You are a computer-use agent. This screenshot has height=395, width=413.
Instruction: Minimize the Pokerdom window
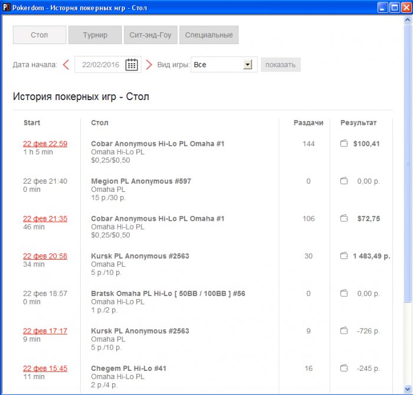(x=382, y=8)
